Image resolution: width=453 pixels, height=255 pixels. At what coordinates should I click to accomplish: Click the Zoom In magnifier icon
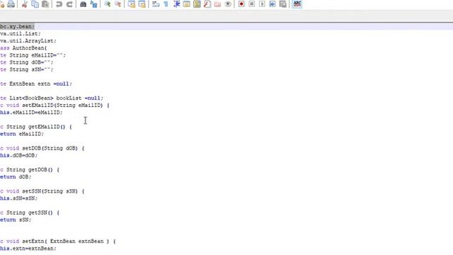click(x=108, y=4)
